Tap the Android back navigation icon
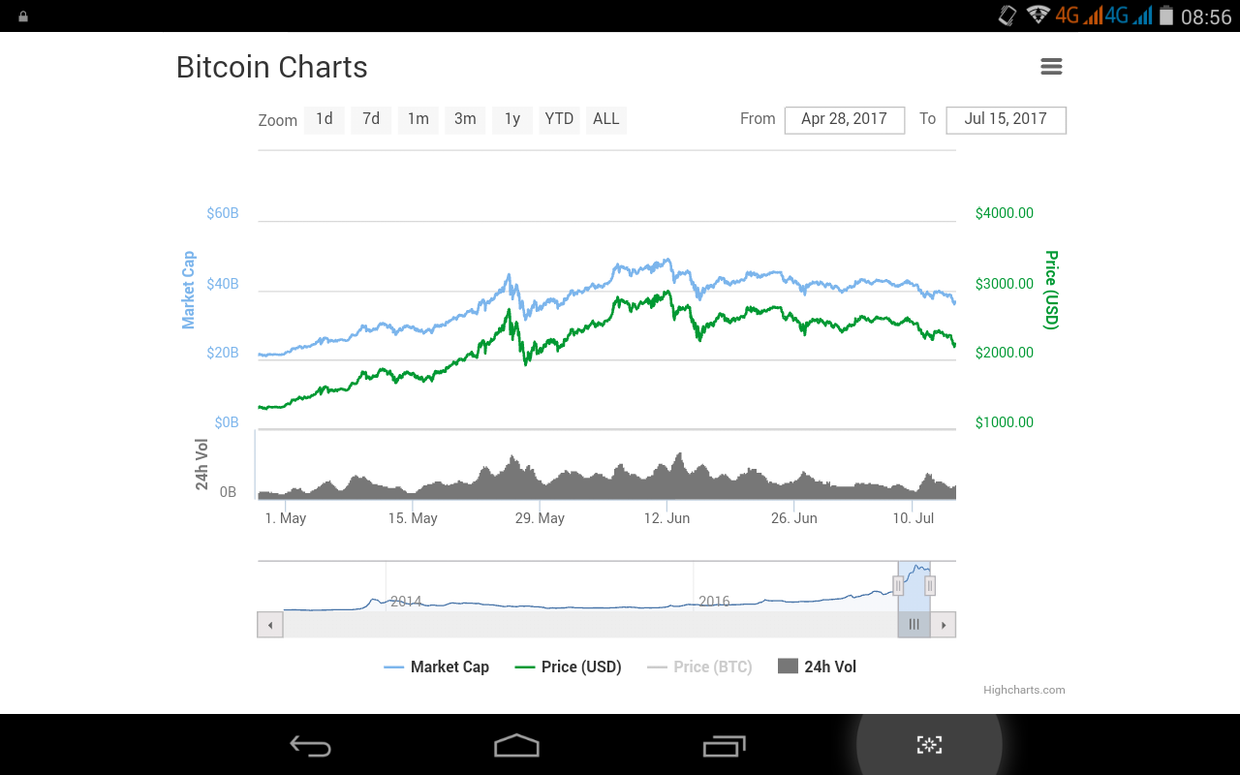 (311, 745)
